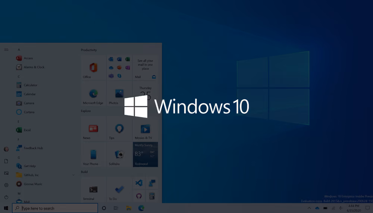This screenshot has height=213, width=373.
Task: Open Get Help from the app list
Action: [x=45, y=166]
